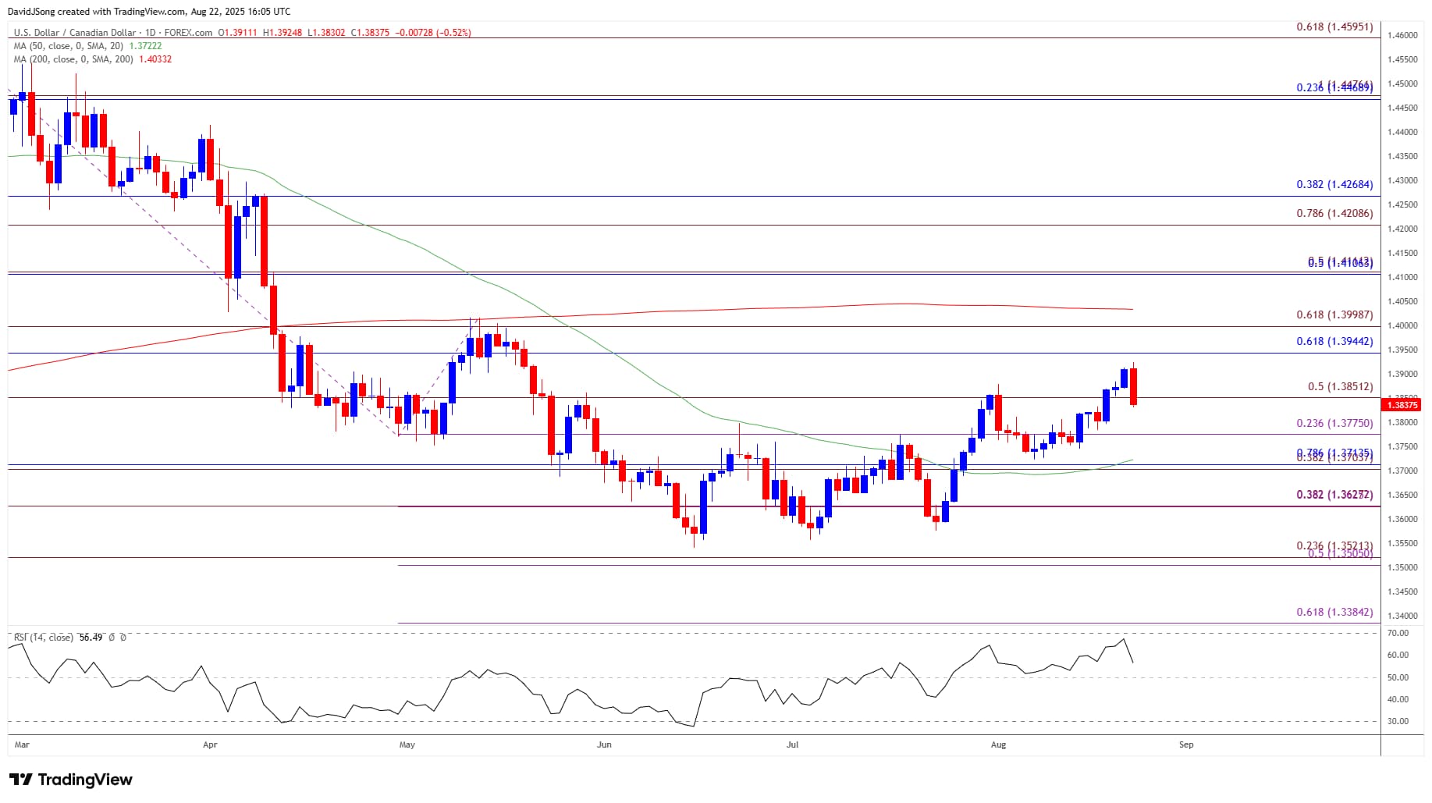The image size is (1432, 803).
Task: Click the 0.618 (1.45951) Fibonacci label
Action: point(1334,27)
